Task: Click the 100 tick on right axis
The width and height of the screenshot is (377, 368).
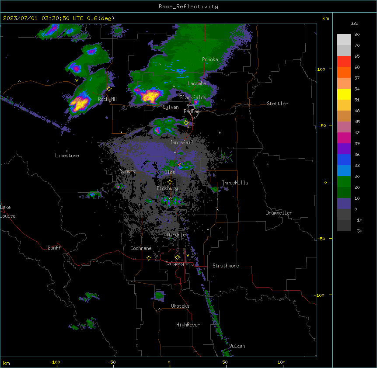Action: (321, 69)
